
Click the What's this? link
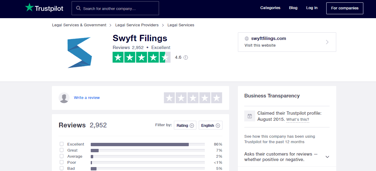pos(298,120)
